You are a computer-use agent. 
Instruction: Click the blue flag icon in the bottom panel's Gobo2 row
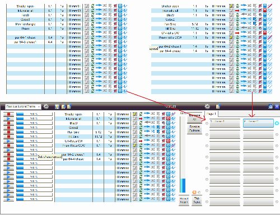[x=158, y=128]
